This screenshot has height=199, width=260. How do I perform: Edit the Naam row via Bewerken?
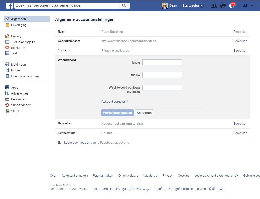coord(240,32)
